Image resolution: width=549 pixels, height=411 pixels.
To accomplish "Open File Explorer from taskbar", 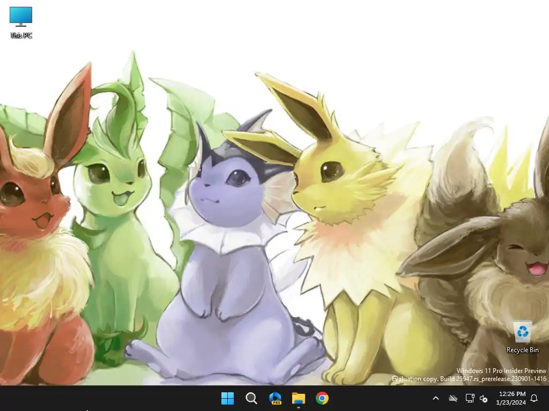I will pyautogui.click(x=299, y=398).
